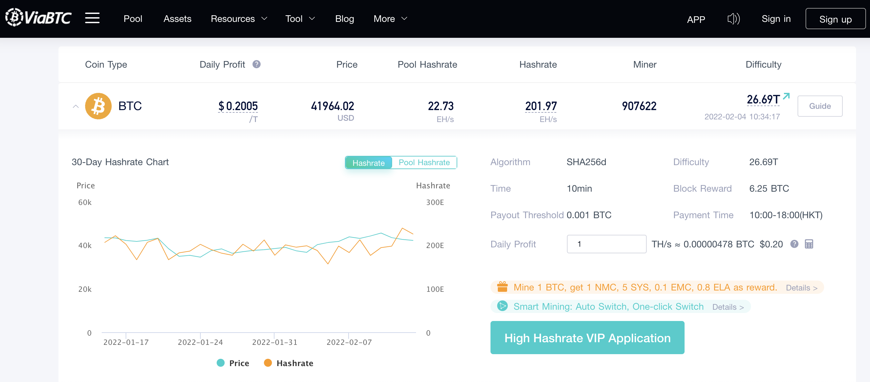Click the Daily Profit TH/s input field
The height and width of the screenshot is (382, 870).
click(x=606, y=244)
